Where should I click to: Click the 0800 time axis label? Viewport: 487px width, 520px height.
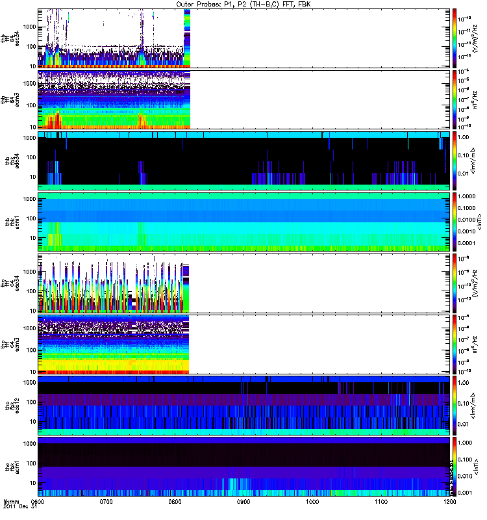tap(175, 501)
